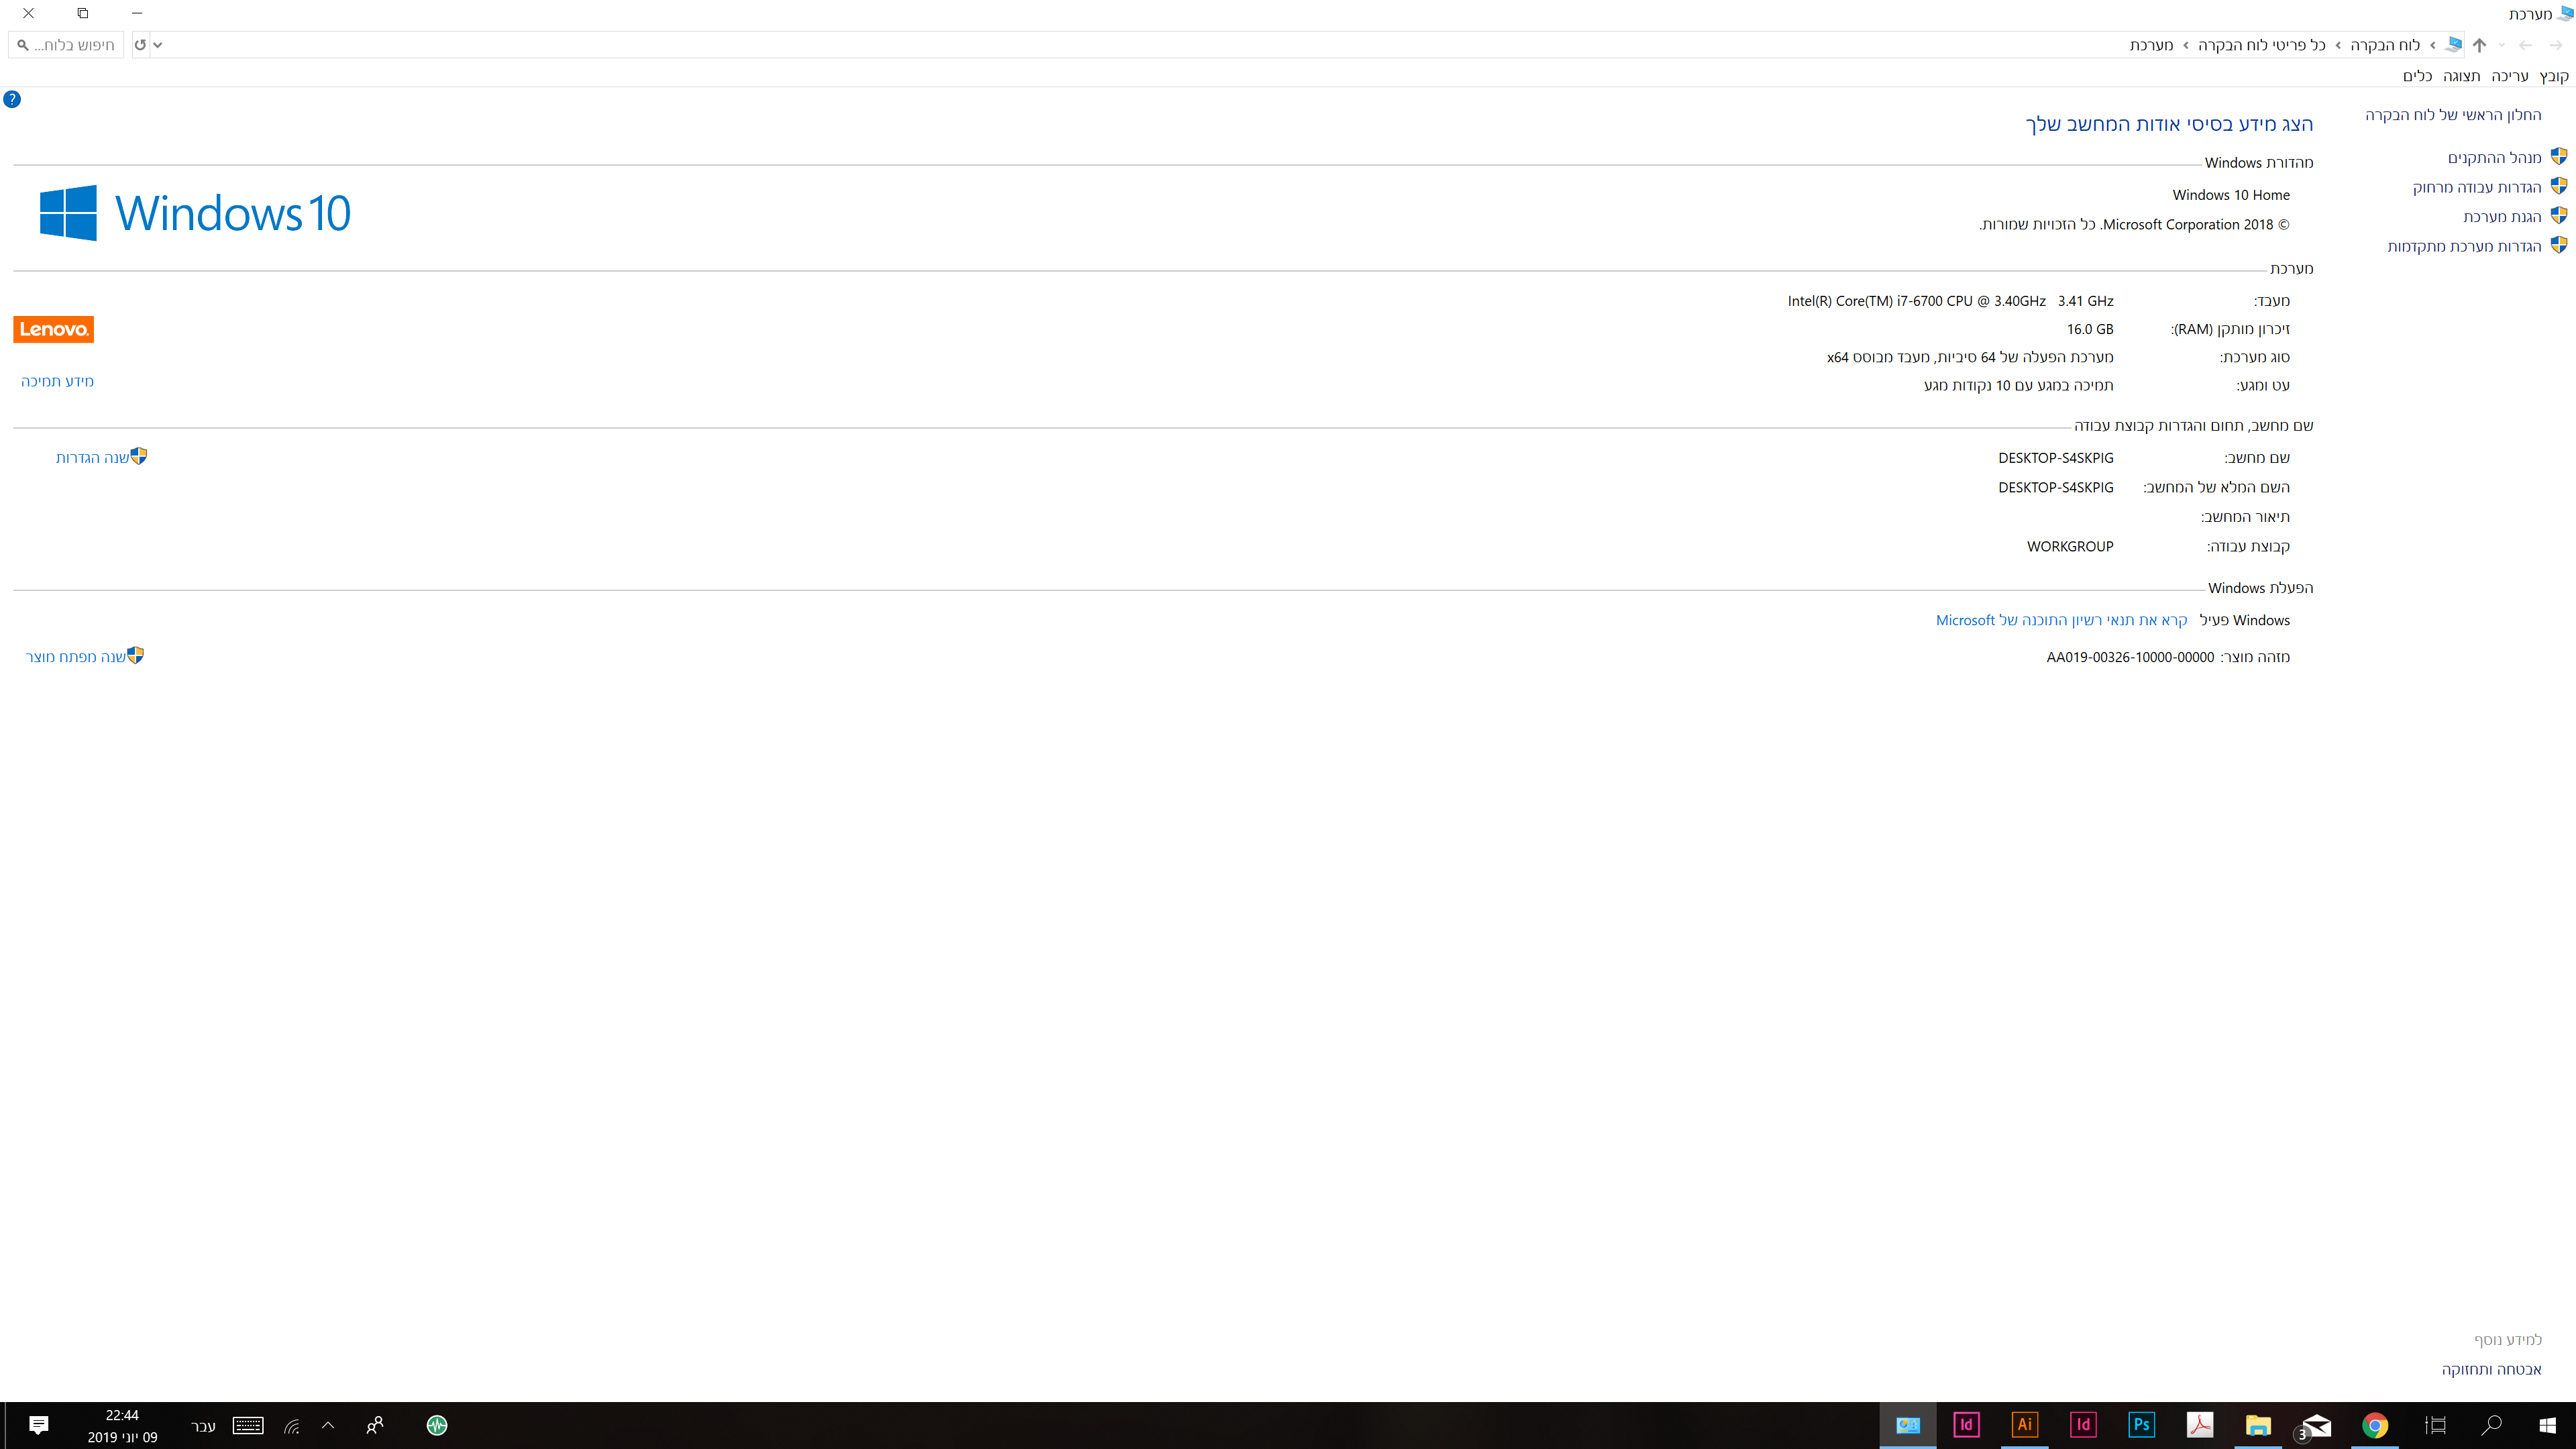Click the Lenovo logo

[54, 329]
